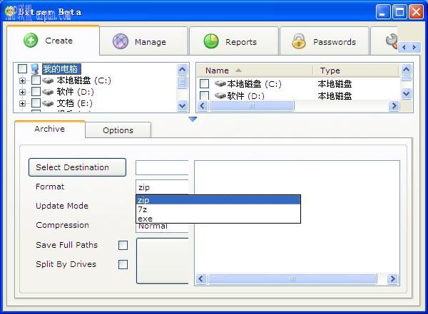Check the 我的电脑 root checkbox
Screen dimensions: 428x314
(22, 68)
